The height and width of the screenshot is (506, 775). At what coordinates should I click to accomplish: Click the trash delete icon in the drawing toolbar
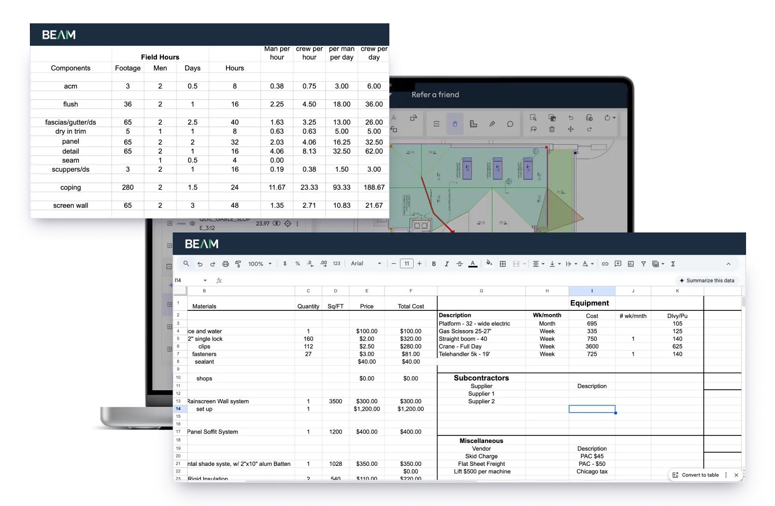(x=552, y=129)
